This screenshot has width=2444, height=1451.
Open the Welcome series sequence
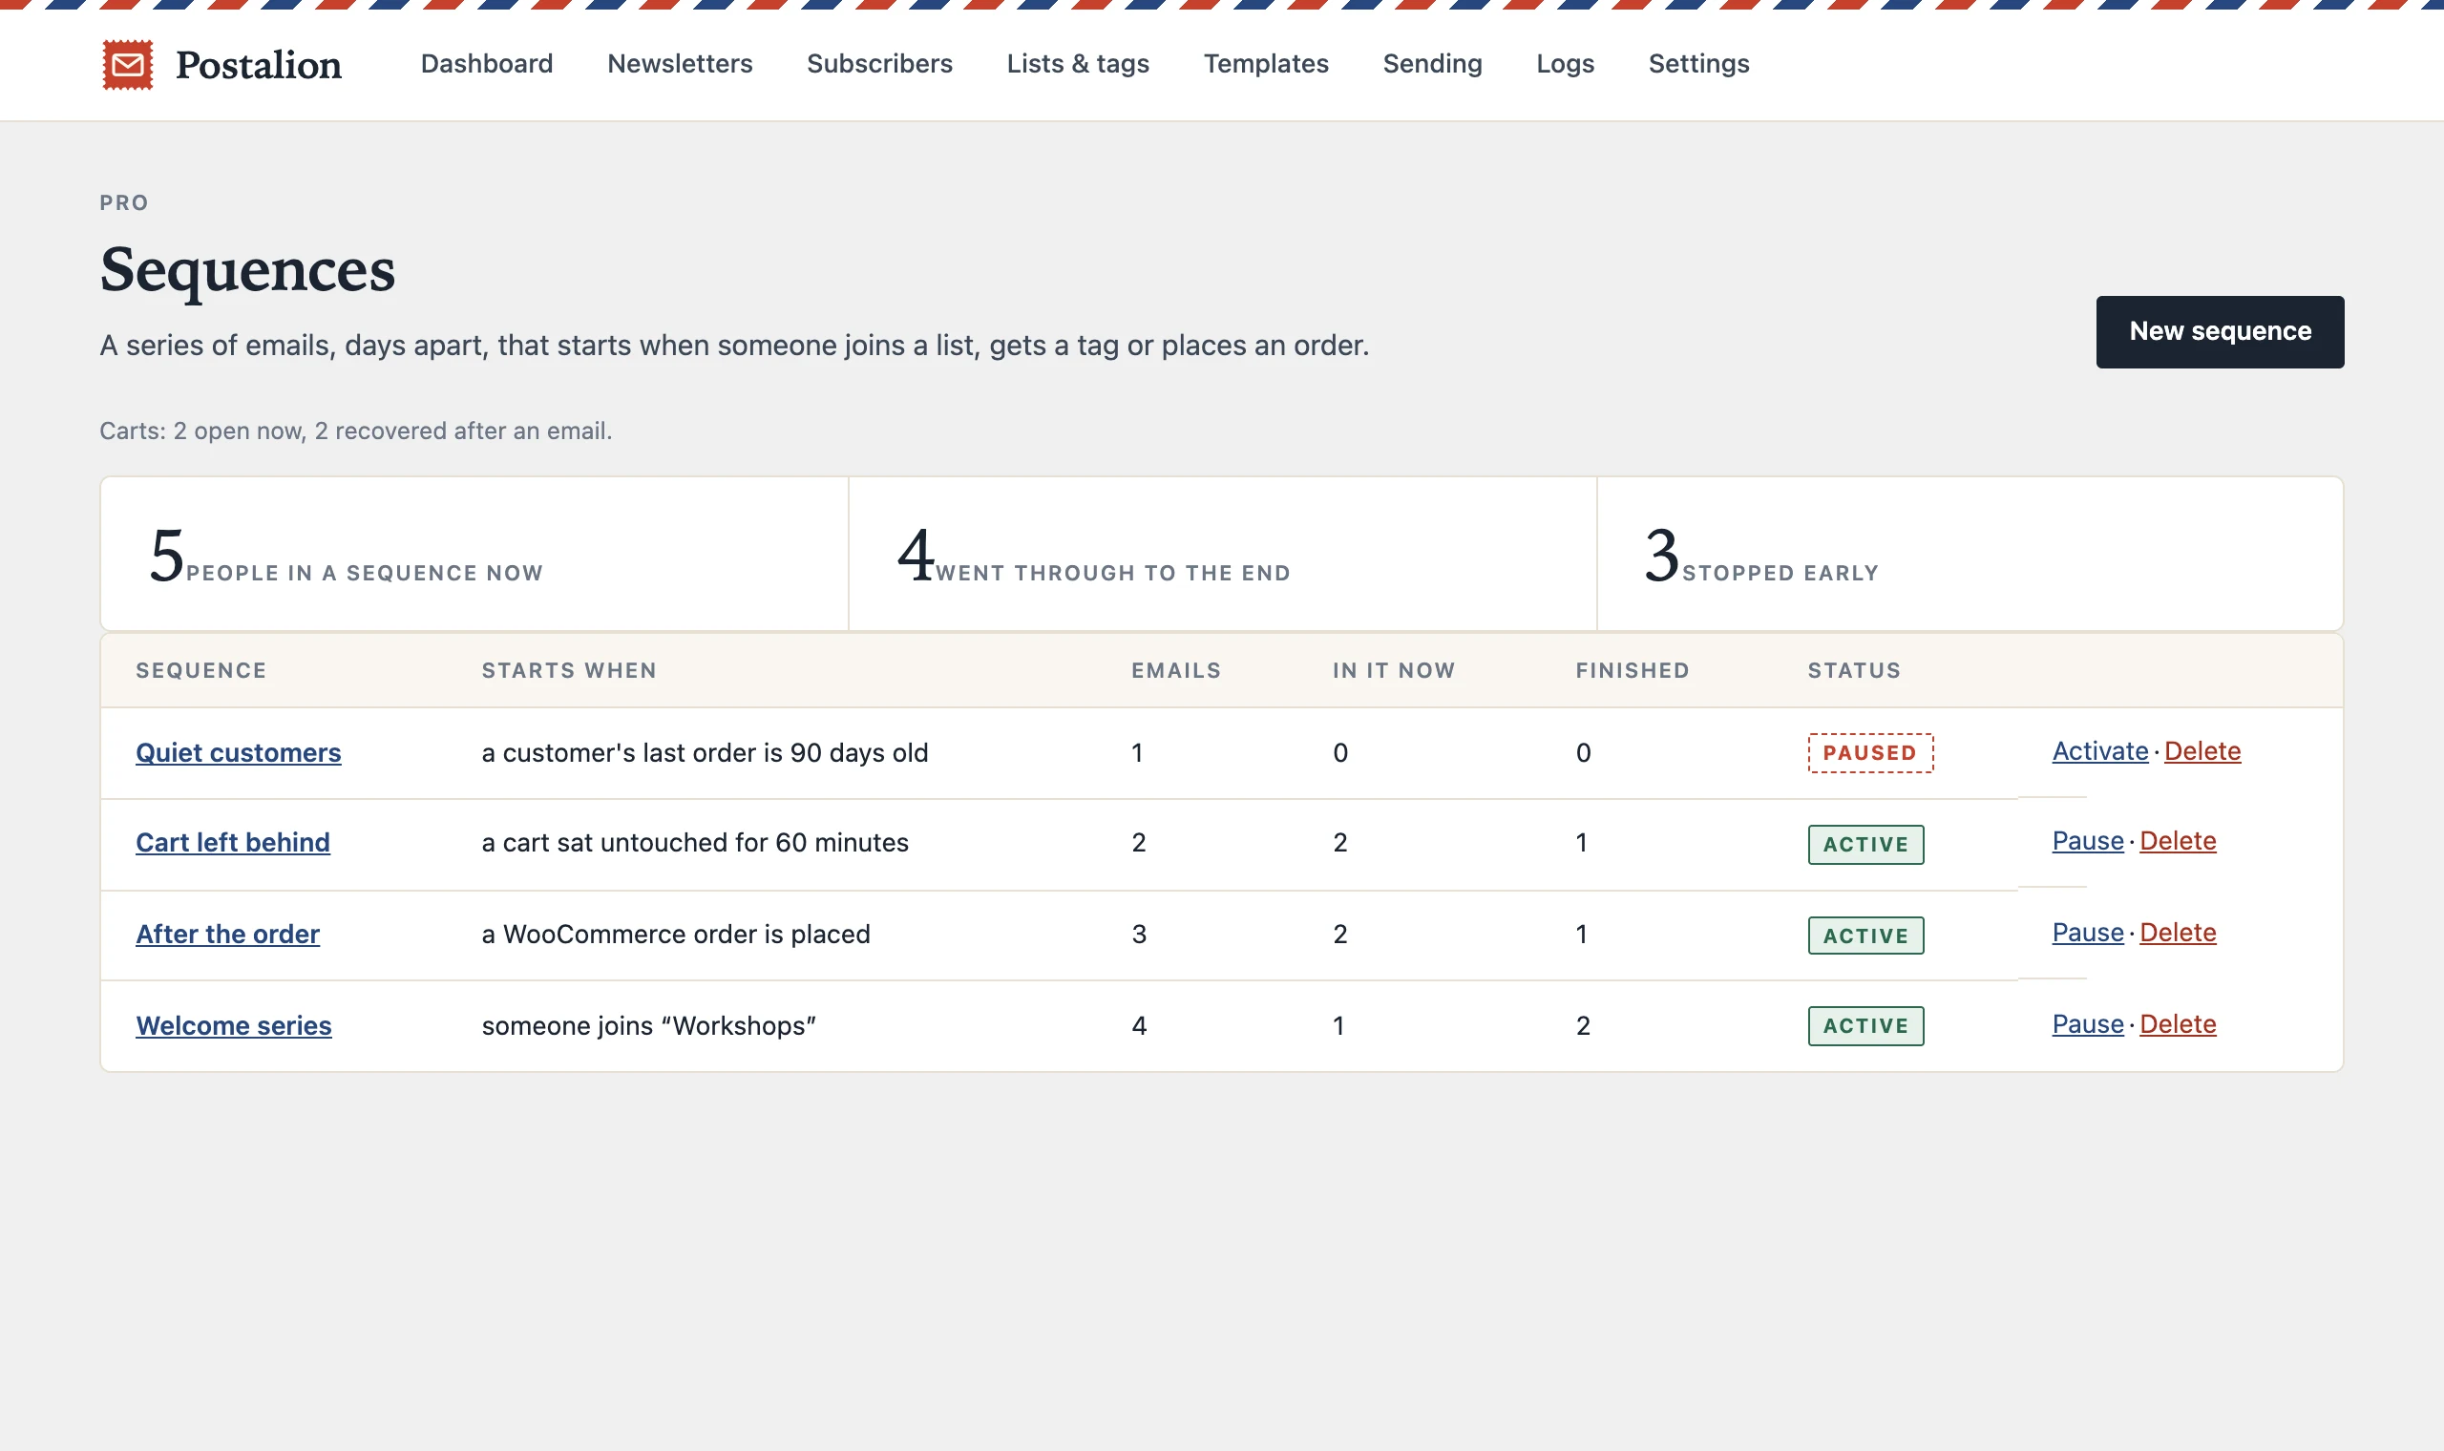point(234,1024)
